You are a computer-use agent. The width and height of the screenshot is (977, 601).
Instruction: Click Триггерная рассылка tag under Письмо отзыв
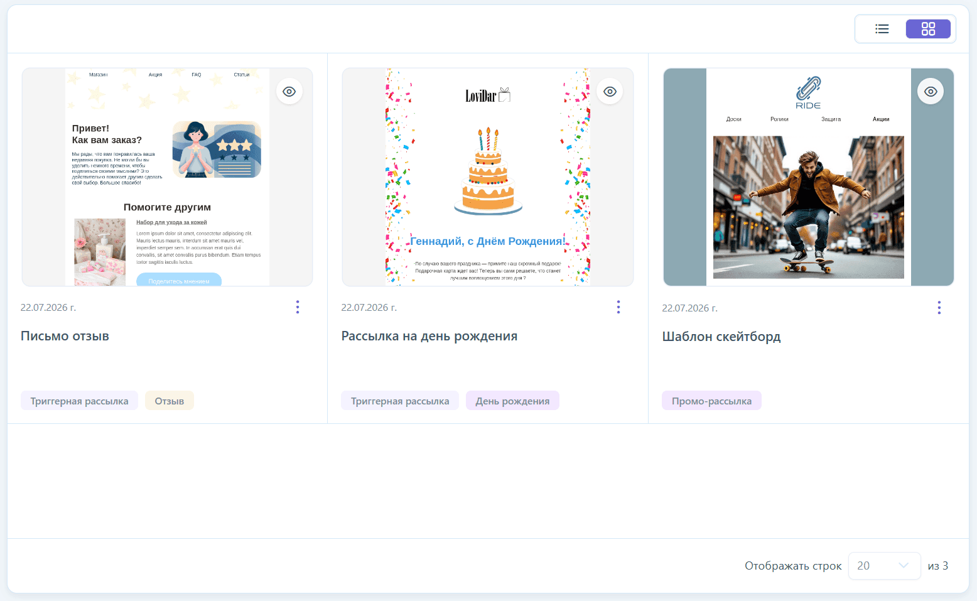[x=80, y=401]
